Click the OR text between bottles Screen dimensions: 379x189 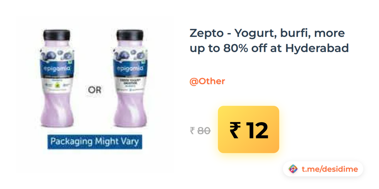point(95,90)
